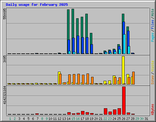Viewport: 156px width, 122px height.
Task: Click day 14 on the x-axis
Action: pyautogui.click(x=69, y=119)
